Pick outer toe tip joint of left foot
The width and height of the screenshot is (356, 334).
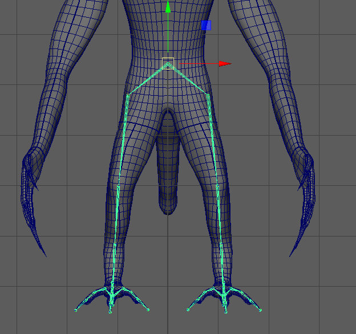[x=75, y=311]
